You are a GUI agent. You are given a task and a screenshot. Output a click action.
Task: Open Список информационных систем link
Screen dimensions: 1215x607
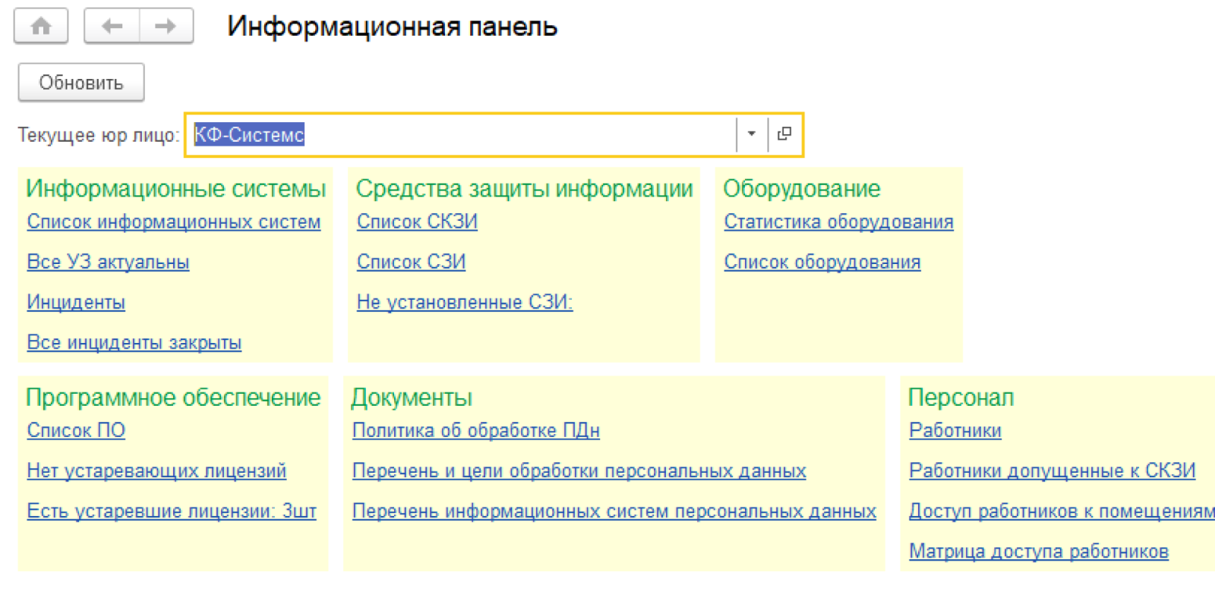[174, 222]
